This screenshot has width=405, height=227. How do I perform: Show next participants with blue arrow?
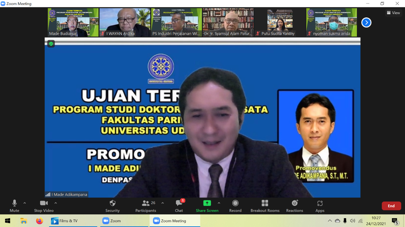click(x=366, y=23)
